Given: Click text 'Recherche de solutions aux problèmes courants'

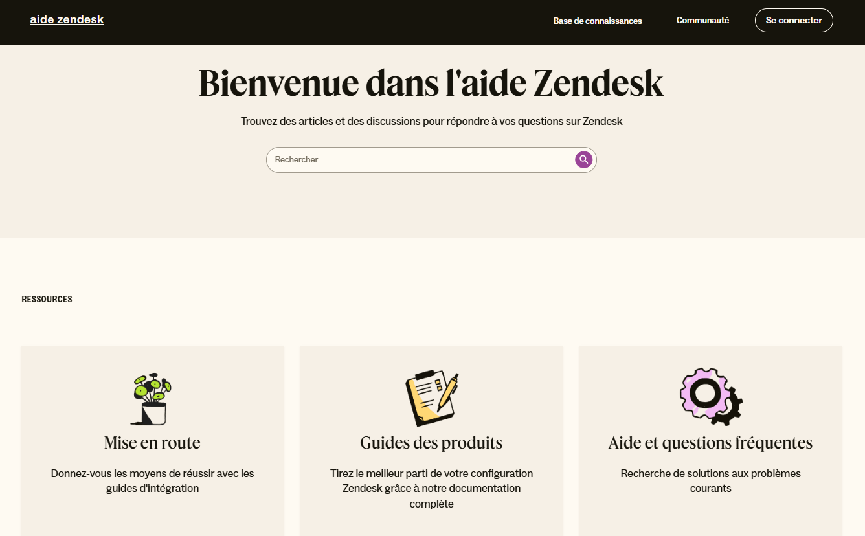Looking at the screenshot, I should pyautogui.click(x=710, y=481).
